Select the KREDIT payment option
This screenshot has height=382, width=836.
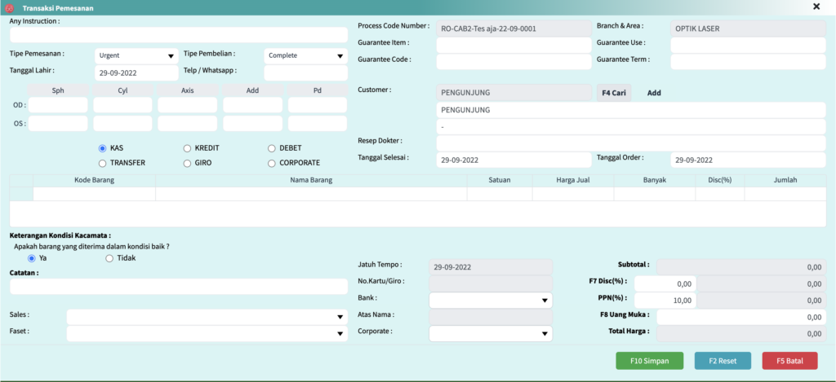tap(188, 148)
